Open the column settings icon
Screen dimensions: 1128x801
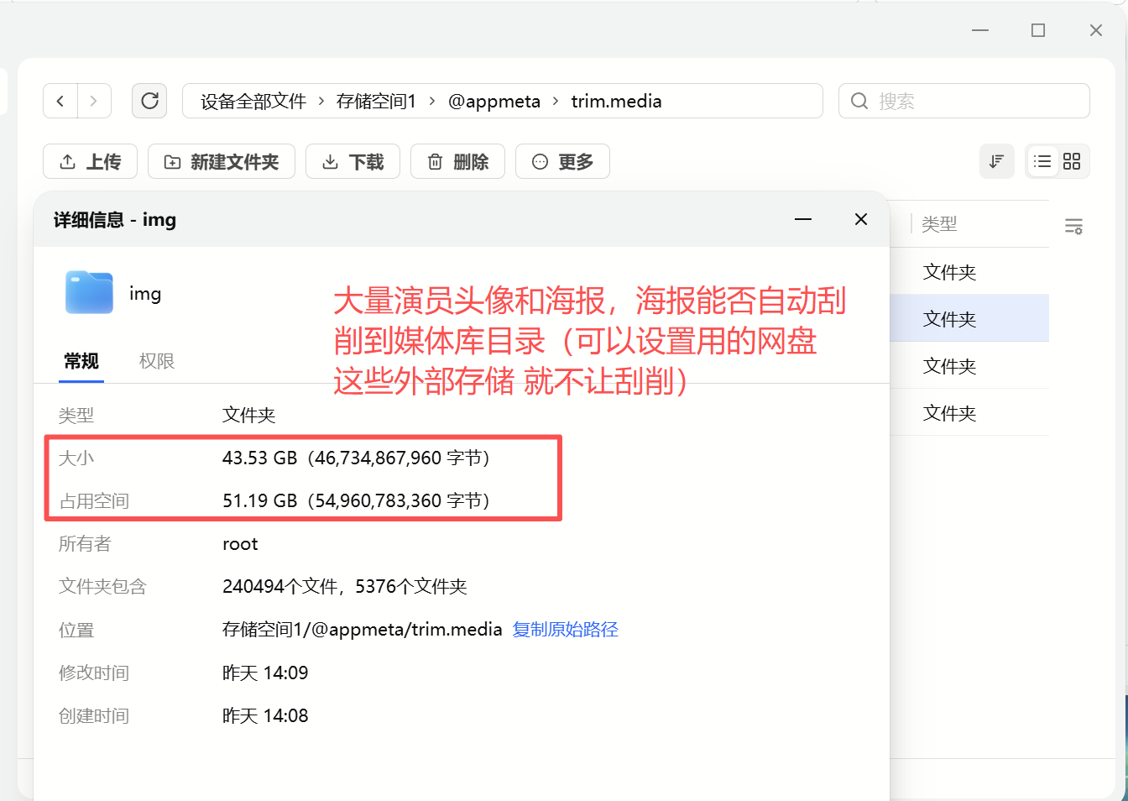click(1073, 226)
